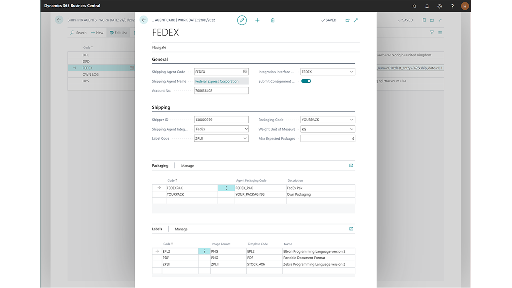Image resolution: width=512 pixels, height=288 pixels.
Task: Open lookup in Shipping Agent Code field
Action: 245,72
